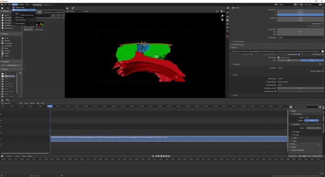Viewport: 325px width, 177px height.
Task: Click the blue playhead frame marker
Action: click(x=50, y=106)
